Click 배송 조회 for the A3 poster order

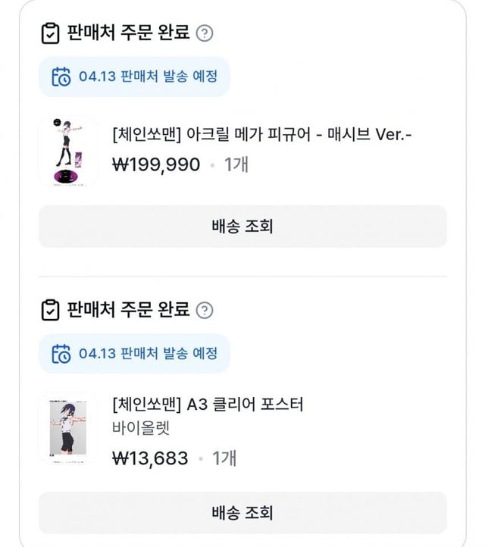242,513
